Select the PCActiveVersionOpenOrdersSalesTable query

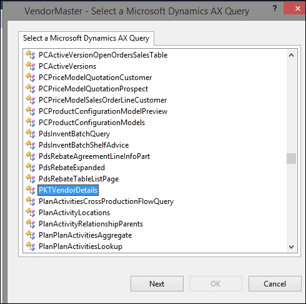tap(103, 55)
